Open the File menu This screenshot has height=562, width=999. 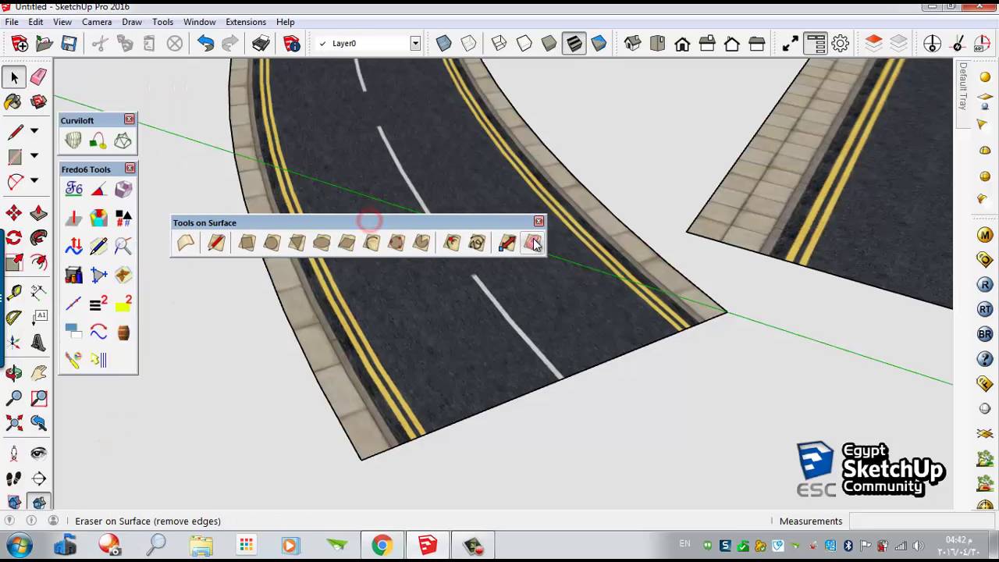(12, 22)
